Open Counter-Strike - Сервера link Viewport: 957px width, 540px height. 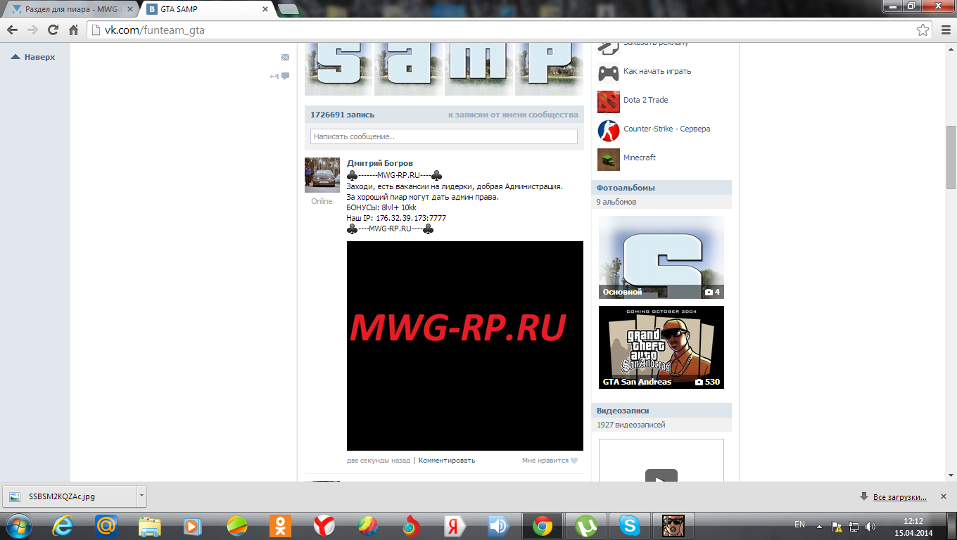(x=667, y=129)
